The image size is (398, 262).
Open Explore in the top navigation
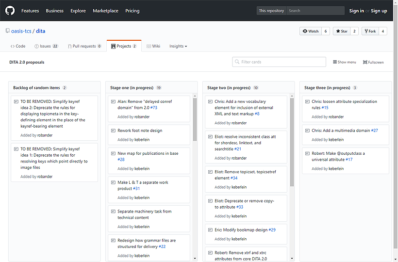(78, 11)
